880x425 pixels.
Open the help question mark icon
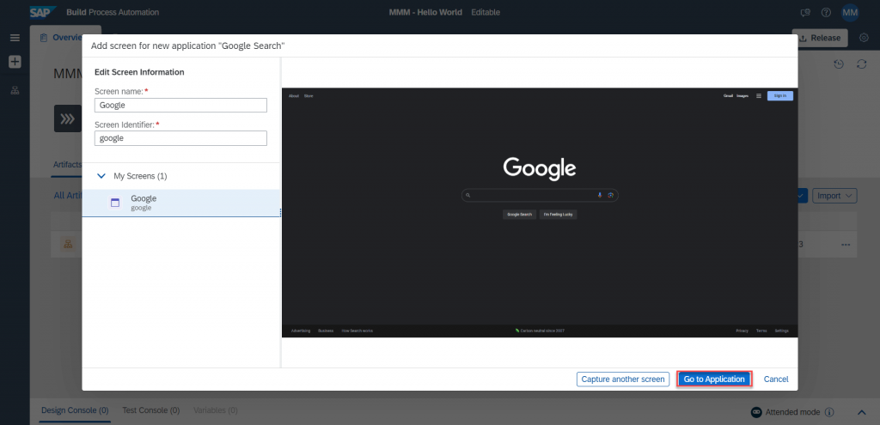[826, 12]
